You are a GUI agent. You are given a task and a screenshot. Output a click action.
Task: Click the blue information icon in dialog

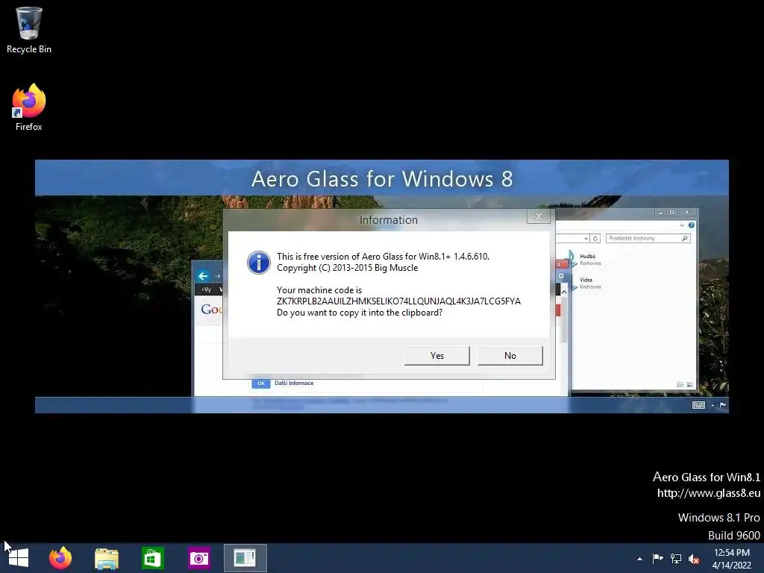(259, 263)
